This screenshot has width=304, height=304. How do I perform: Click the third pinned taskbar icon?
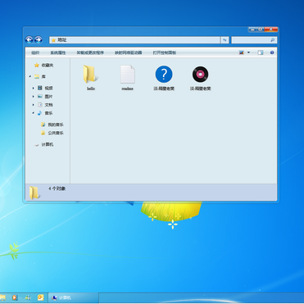[x=28, y=297]
